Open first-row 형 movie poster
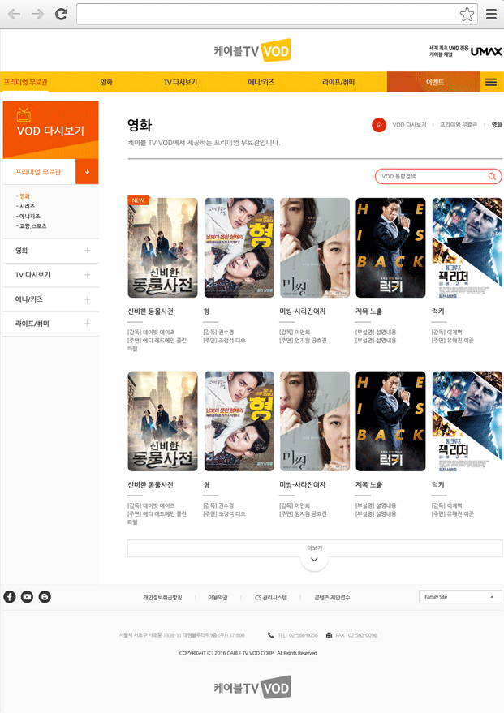The width and height of the screenshot is (504, 713). tap(239, 248)
